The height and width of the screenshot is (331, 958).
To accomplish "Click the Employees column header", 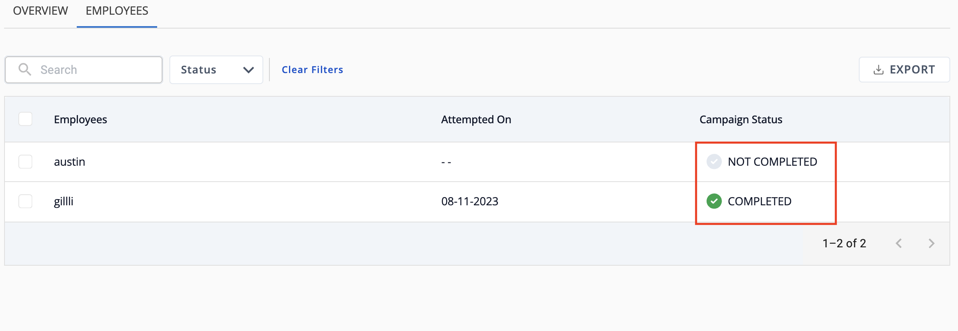I will (80, 120).
